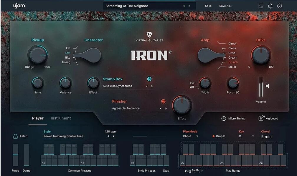Select Crisp amp option
The height and width of the screenshot is (176, 297).
tap(232, 53)
